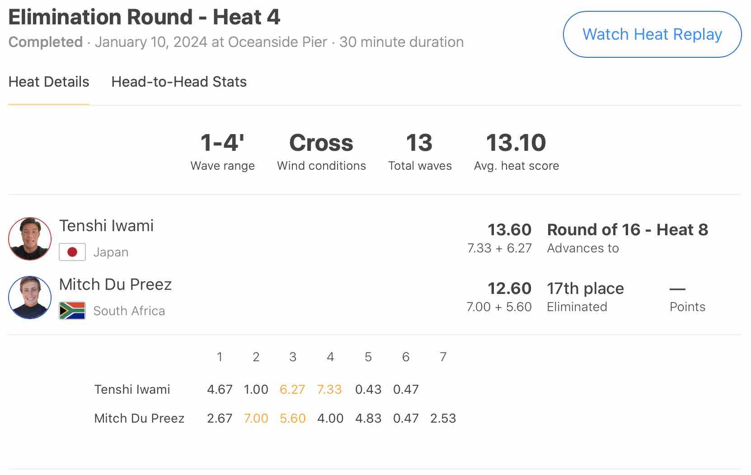Click the Japan flag icon
The width and height of the screenshot is (751, 475).
click(x=72, y=252)
